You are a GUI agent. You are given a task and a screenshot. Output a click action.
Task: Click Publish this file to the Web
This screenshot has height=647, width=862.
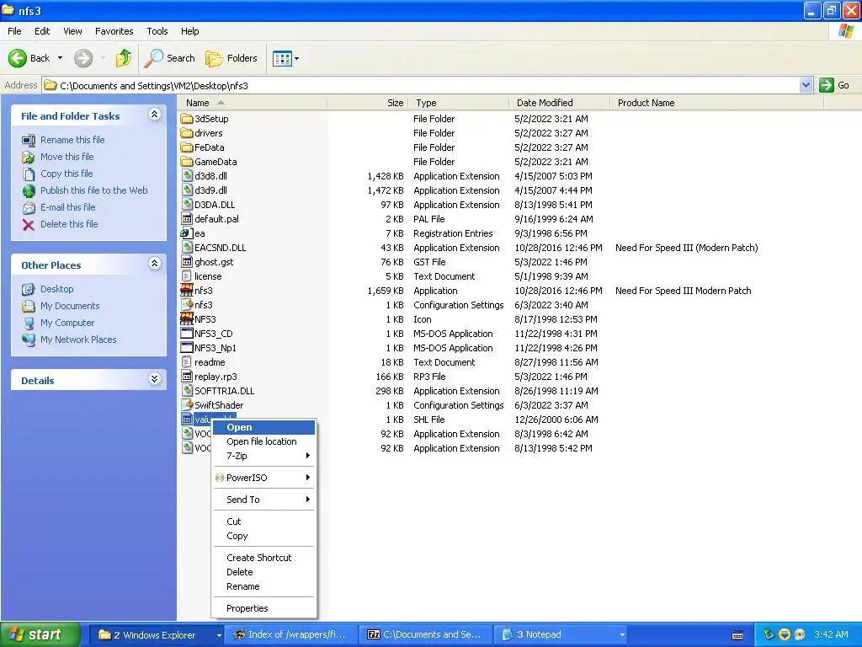[93, 190]
